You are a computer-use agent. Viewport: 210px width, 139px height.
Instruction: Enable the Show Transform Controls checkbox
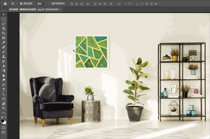click(50, 4)
